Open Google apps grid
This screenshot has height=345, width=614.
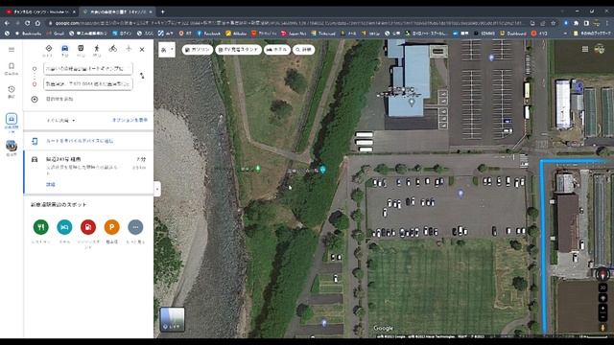585,49
